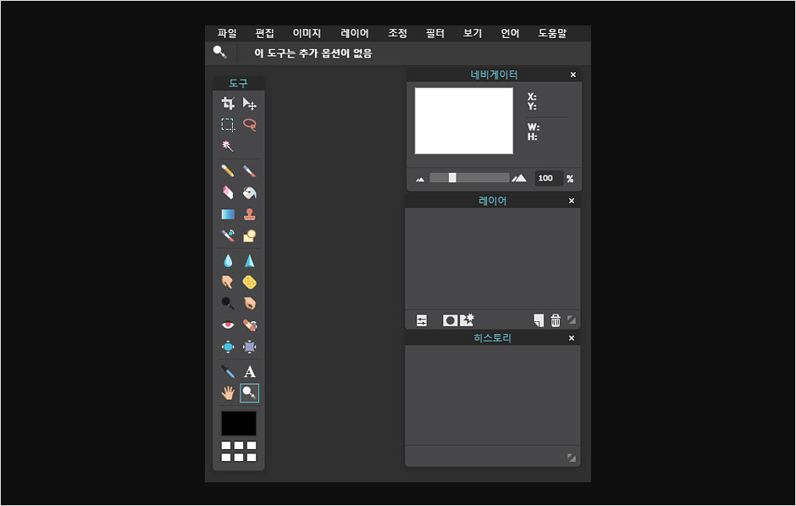Collapse the 네비게이터 panel
This screenshot has height=506, width=796.
tap(572, 75)
